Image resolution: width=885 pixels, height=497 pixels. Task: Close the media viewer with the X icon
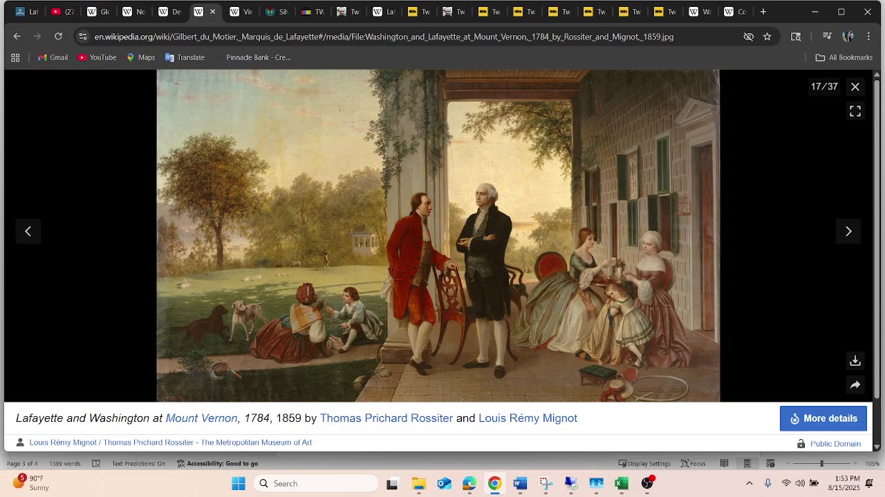855,86
